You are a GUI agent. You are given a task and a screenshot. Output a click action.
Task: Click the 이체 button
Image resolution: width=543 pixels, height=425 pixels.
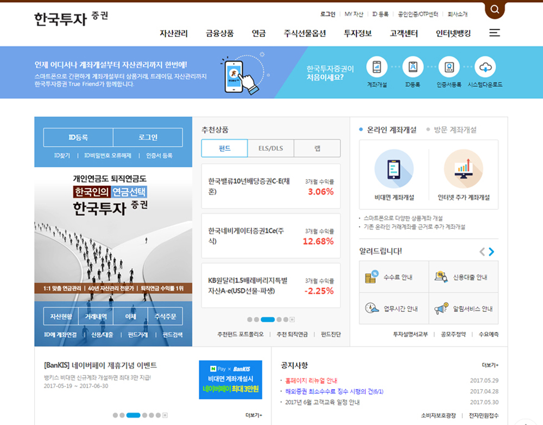130,316
